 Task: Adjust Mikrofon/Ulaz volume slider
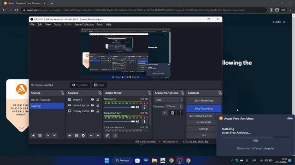[x=119, y=121]
